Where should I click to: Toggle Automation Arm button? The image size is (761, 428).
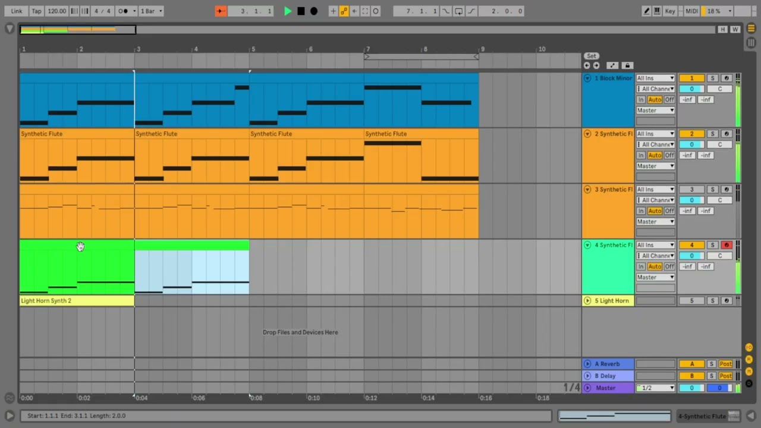344,11
